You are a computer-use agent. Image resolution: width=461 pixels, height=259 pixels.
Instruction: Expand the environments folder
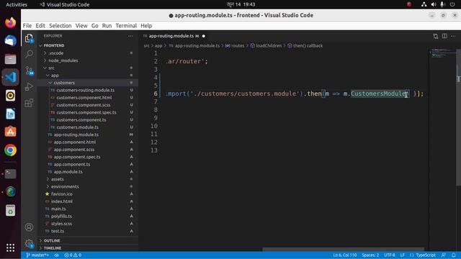coord(65,186)
